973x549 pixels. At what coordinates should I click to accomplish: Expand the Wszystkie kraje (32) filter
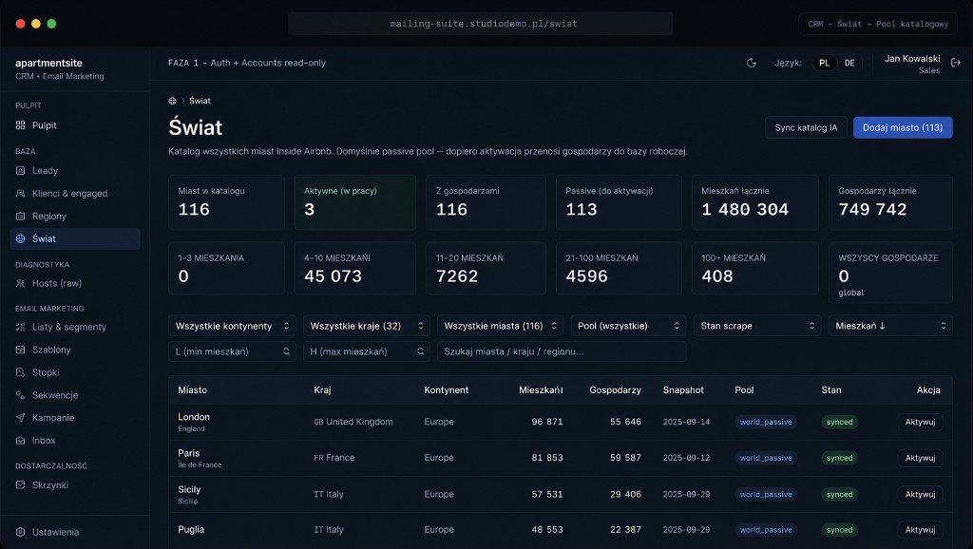tap(366, 326)
